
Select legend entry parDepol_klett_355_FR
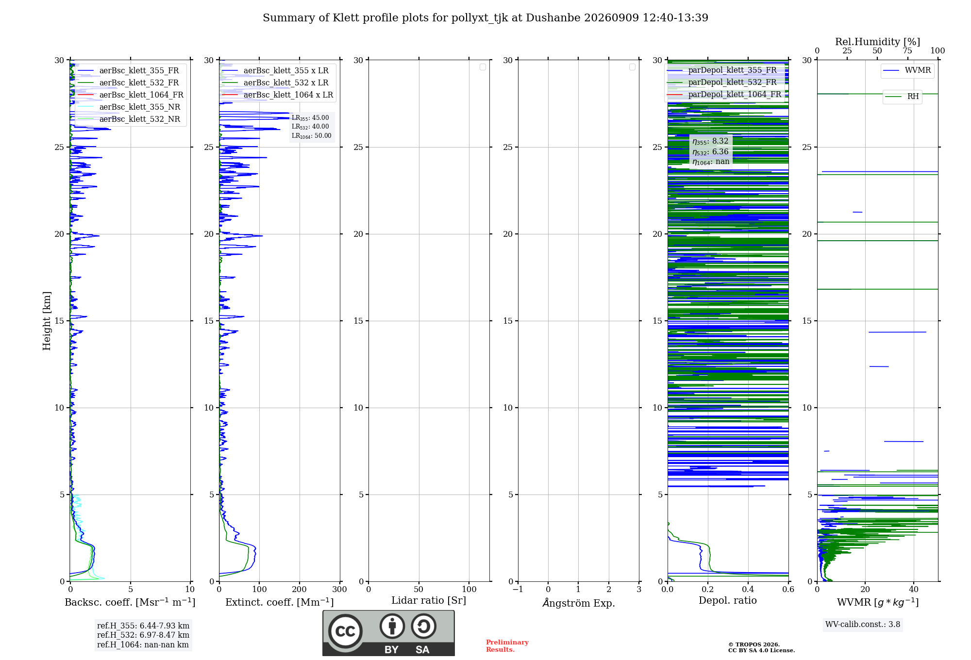tap(732, 70)
